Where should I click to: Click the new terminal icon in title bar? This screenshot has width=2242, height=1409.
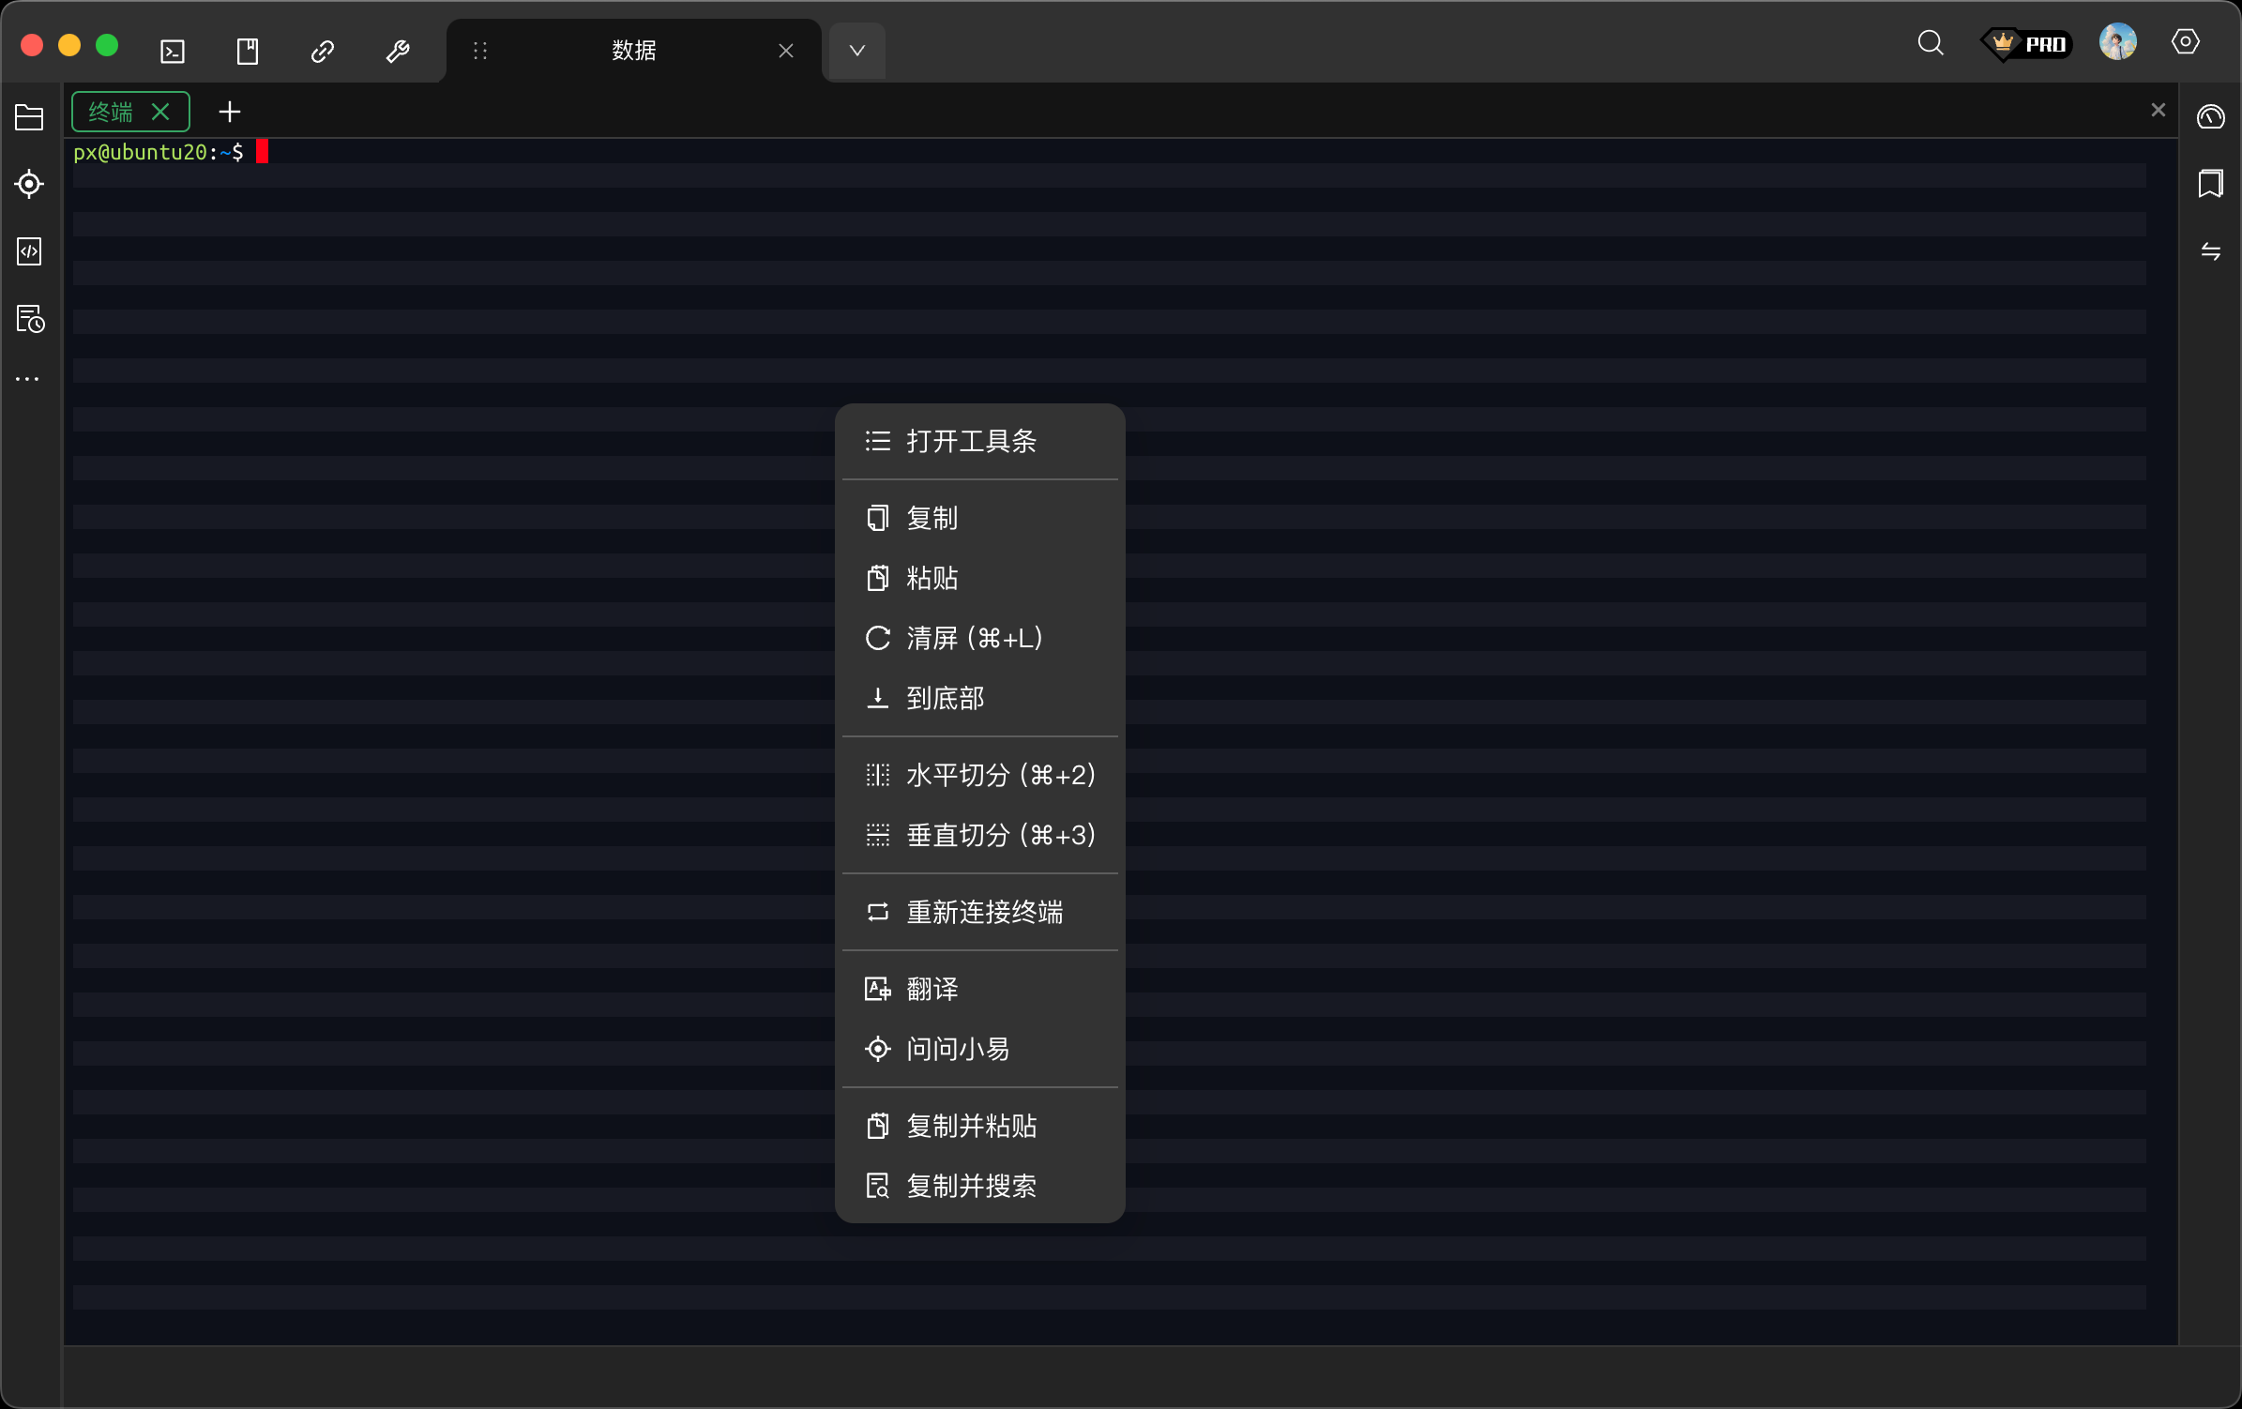click(x=173, y=51)
